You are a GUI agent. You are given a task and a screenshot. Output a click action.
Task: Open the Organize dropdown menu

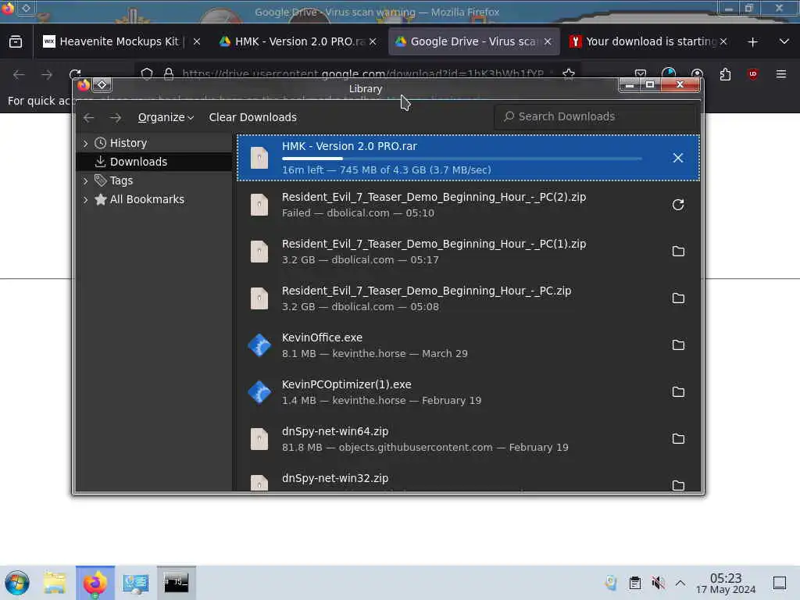(x=166, y=117)
